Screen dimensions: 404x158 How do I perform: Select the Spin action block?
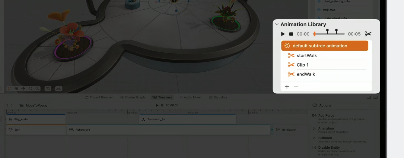click(x=36, y=130)
